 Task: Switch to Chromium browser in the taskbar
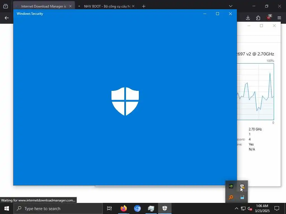point(137,208)
